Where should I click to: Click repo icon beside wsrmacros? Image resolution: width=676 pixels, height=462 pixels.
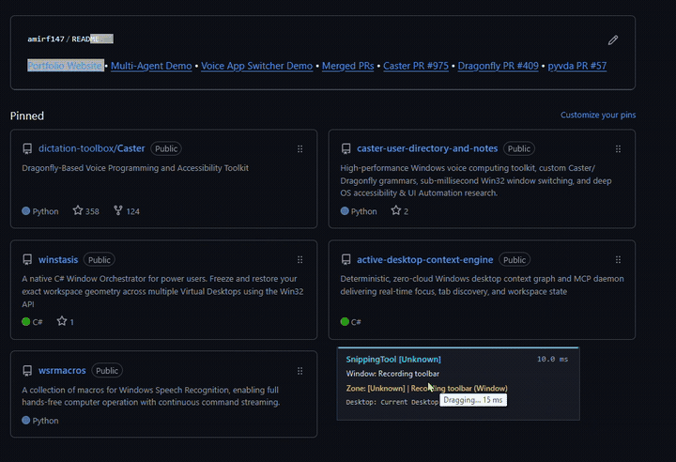coord(27,371)
